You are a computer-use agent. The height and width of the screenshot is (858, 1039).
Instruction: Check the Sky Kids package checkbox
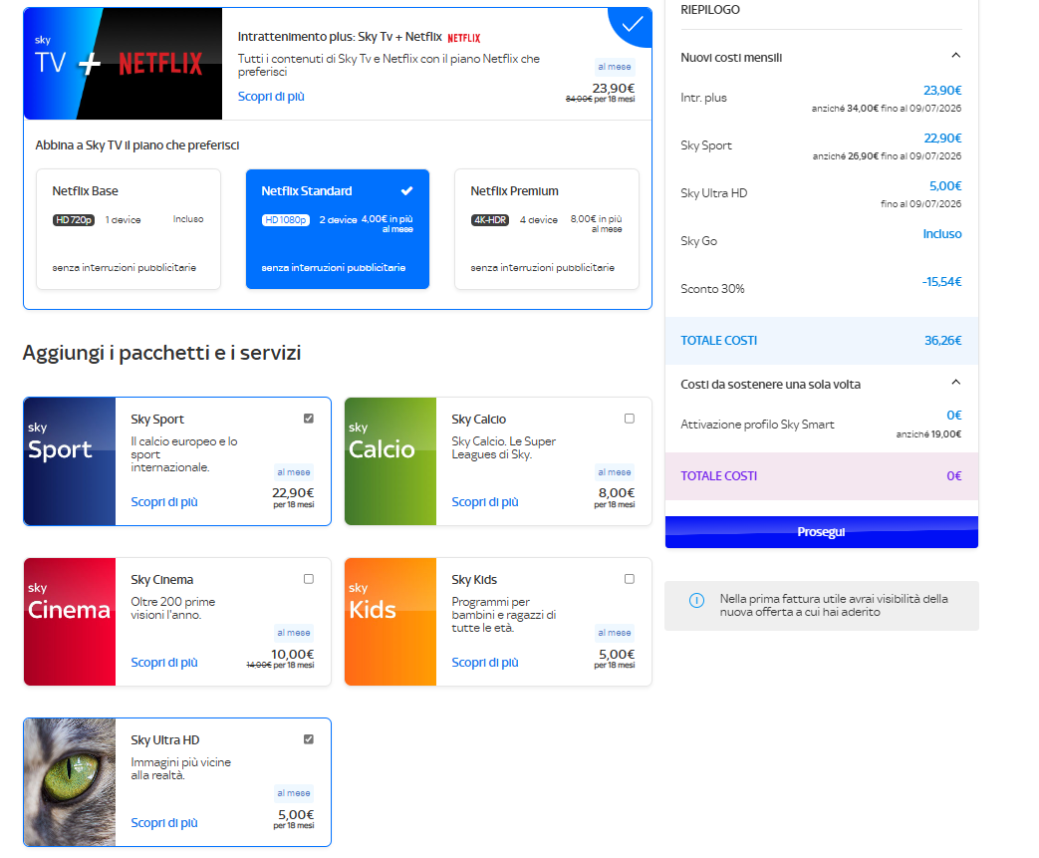coord(630,579)
